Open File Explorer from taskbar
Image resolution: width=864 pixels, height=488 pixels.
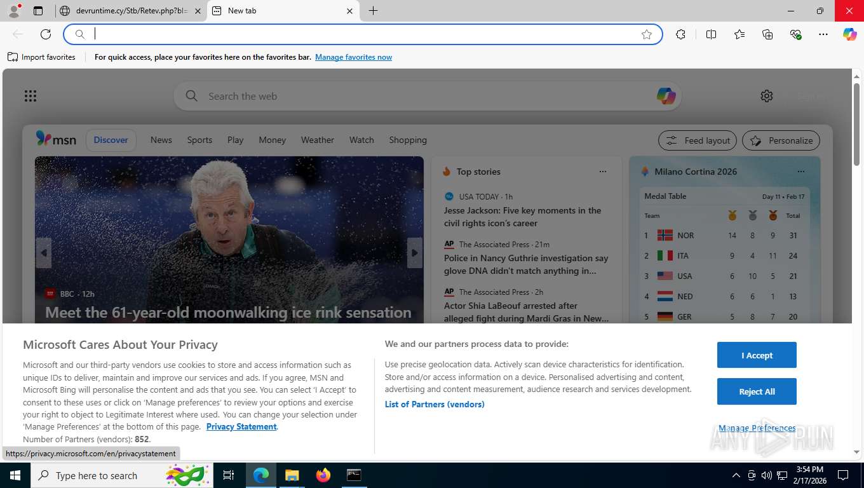tap(292, 475)
